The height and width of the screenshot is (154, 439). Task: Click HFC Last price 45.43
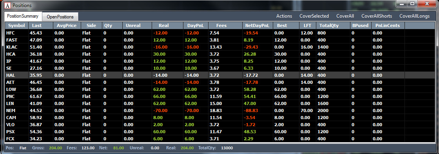[36, 33]
